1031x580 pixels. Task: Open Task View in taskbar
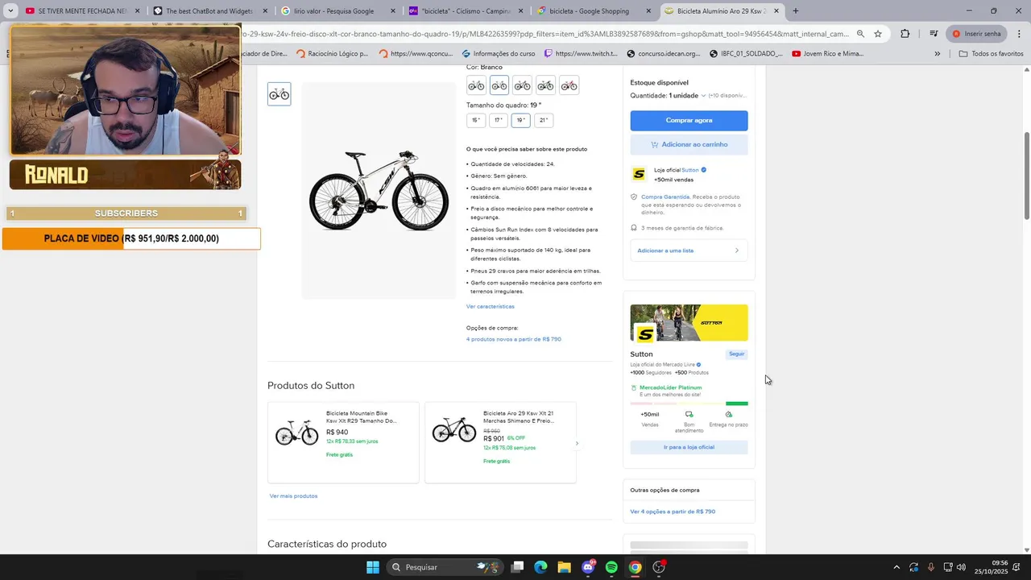pos(518,567)
